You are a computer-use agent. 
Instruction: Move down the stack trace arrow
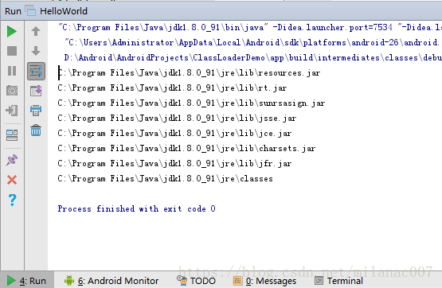[36, 51]
